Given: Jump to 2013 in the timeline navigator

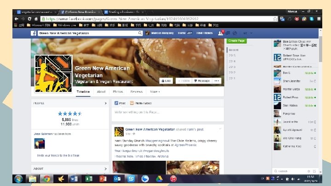Looking at the screenshot, I should pos(232,67).
